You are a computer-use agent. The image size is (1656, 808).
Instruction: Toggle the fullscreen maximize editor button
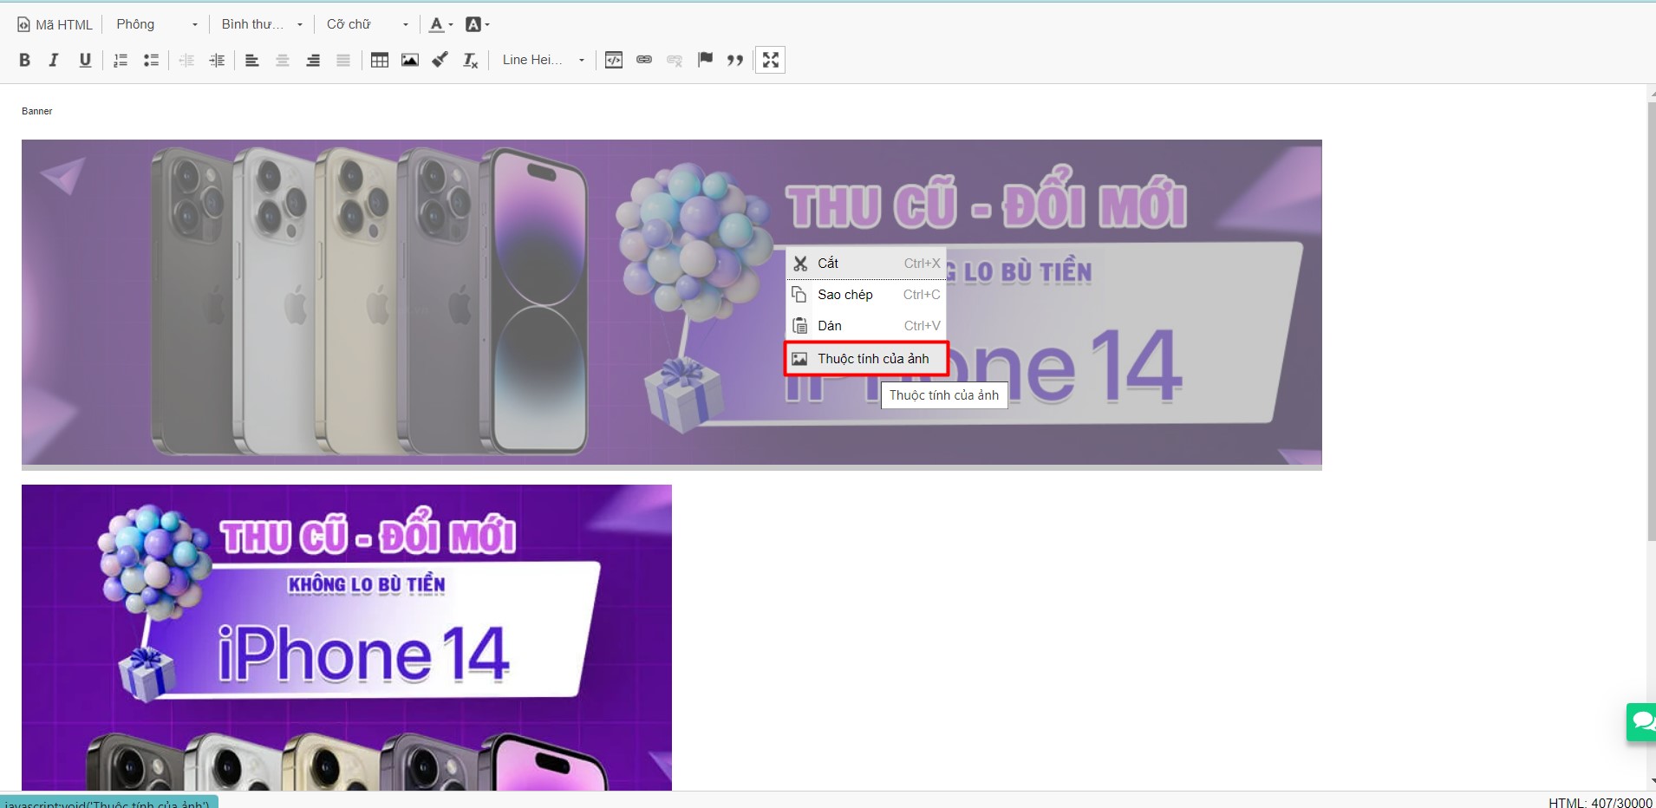[771, 60]
